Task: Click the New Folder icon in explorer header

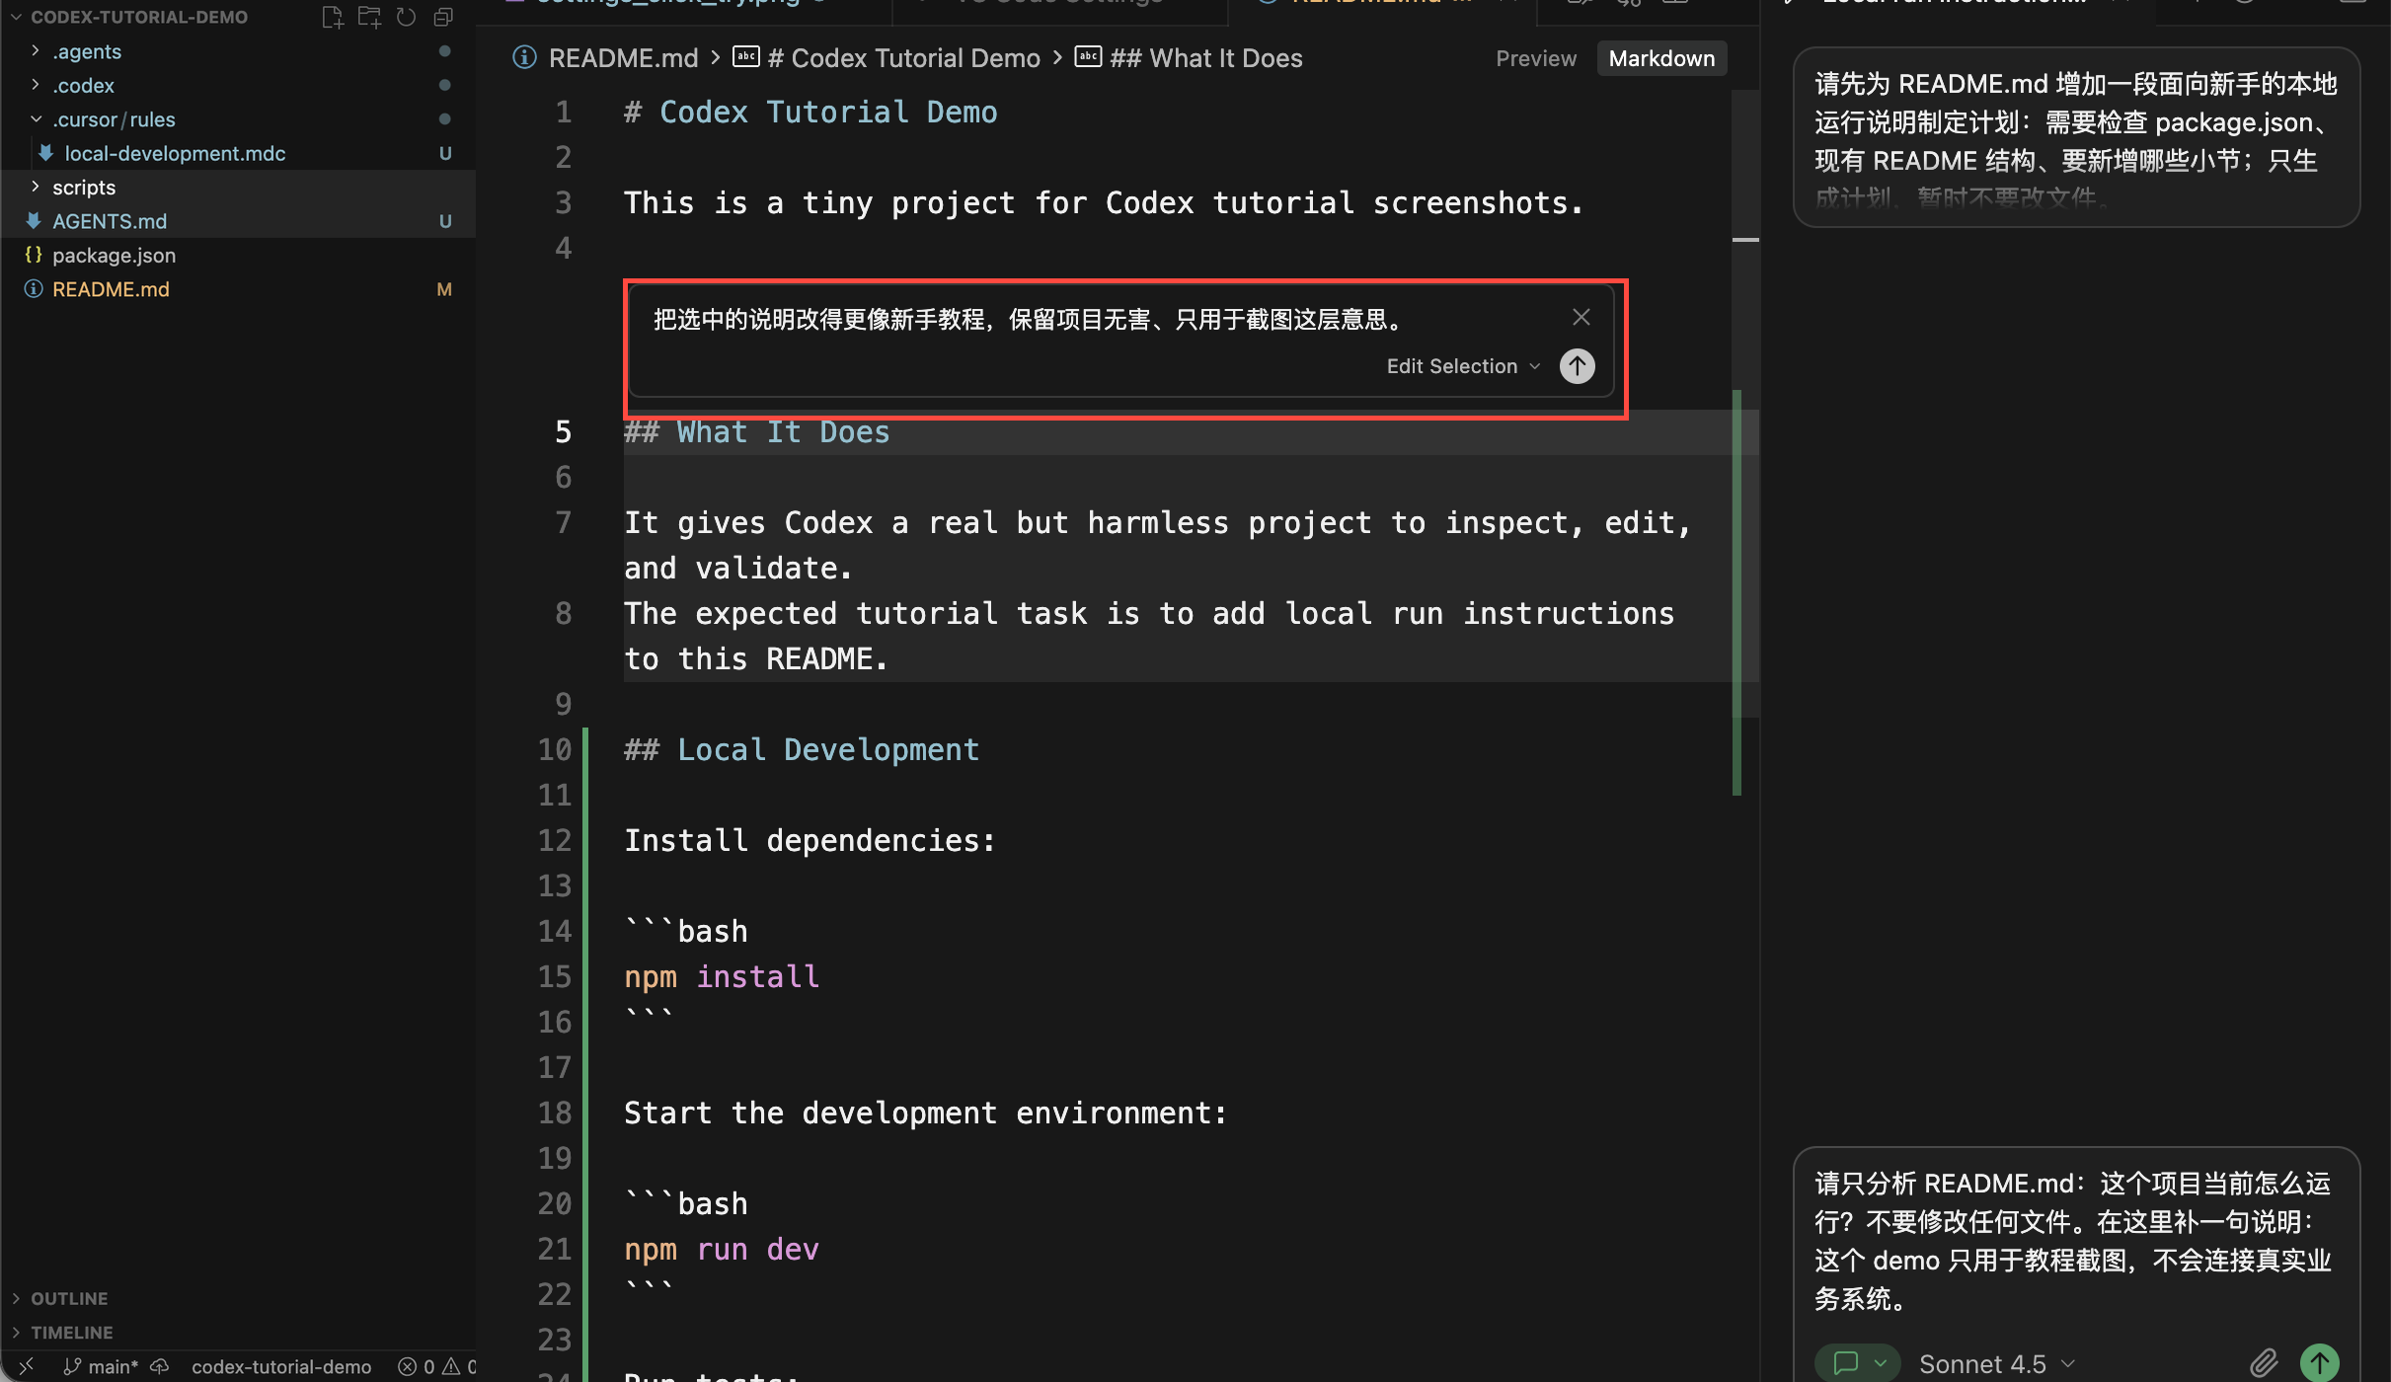Action: [369, 17]
